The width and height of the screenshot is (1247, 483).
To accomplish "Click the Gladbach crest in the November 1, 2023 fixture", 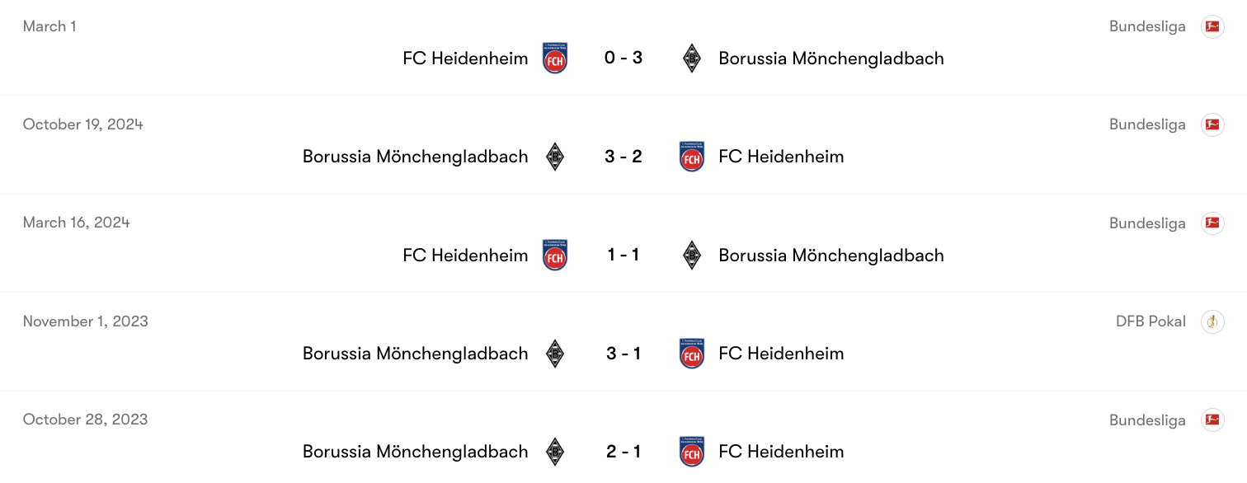I will tap(555, 353).
